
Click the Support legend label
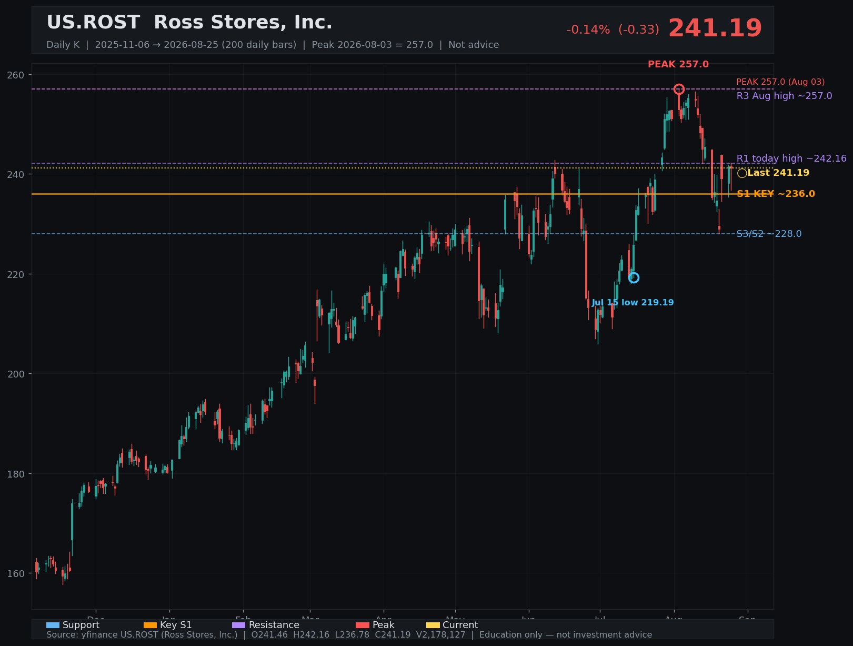coord(81,625)
